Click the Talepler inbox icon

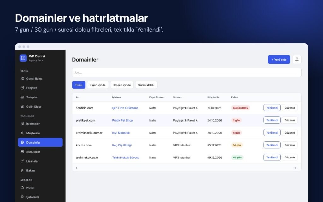click(x=22, y=97)
